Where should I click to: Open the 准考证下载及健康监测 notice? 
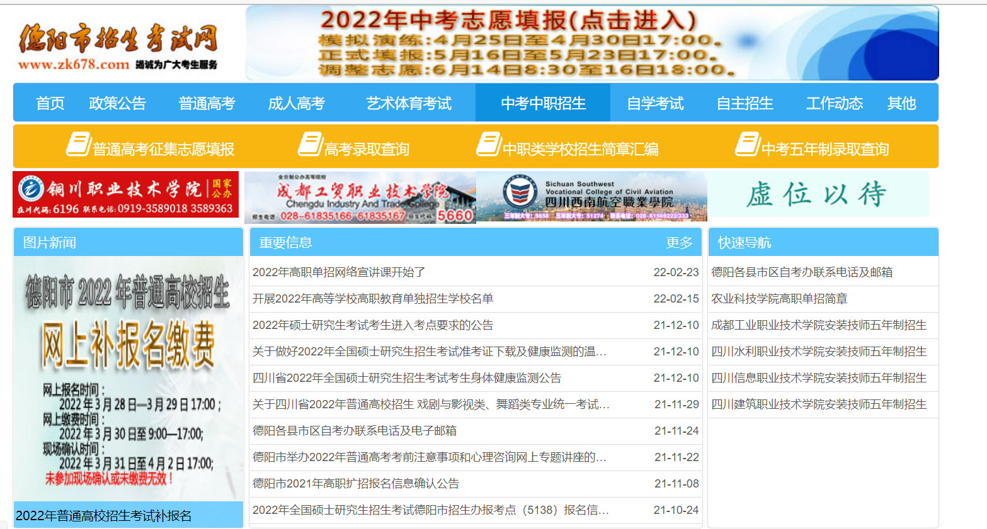point(430,352)
